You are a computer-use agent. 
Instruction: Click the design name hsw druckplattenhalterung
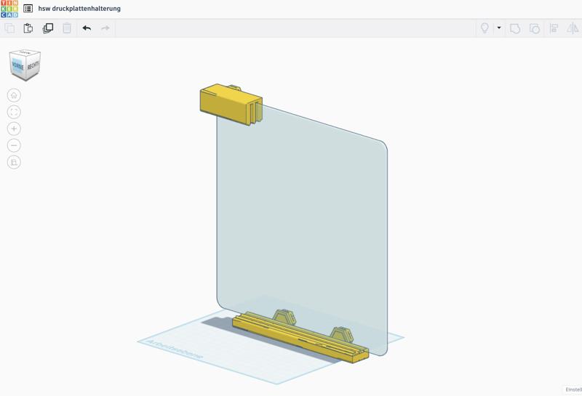pos(79,8)
